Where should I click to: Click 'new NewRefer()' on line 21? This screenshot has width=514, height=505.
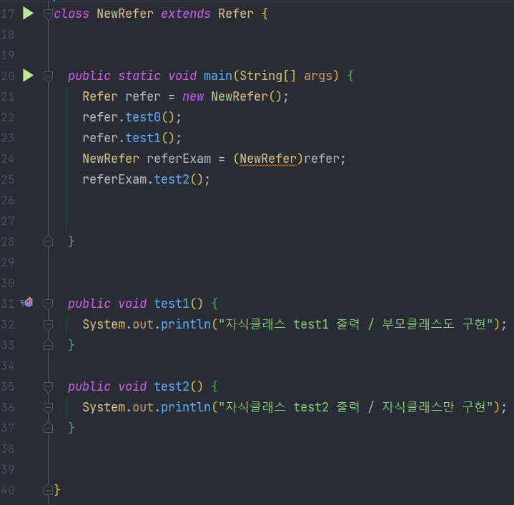pos(232,96)
